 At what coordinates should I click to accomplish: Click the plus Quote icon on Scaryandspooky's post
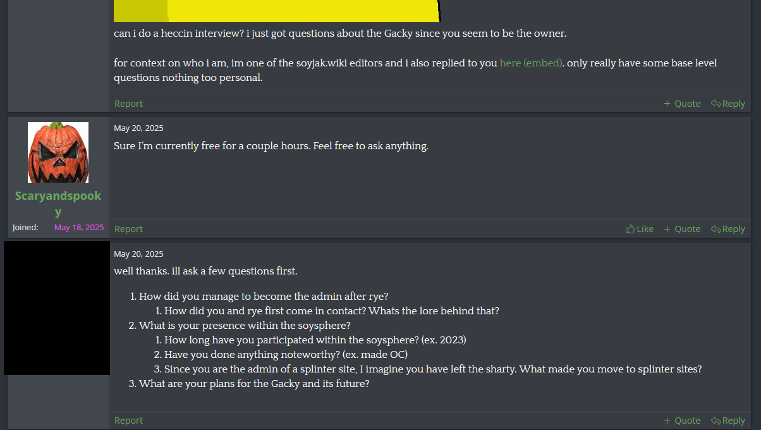(x=667, y=229)
